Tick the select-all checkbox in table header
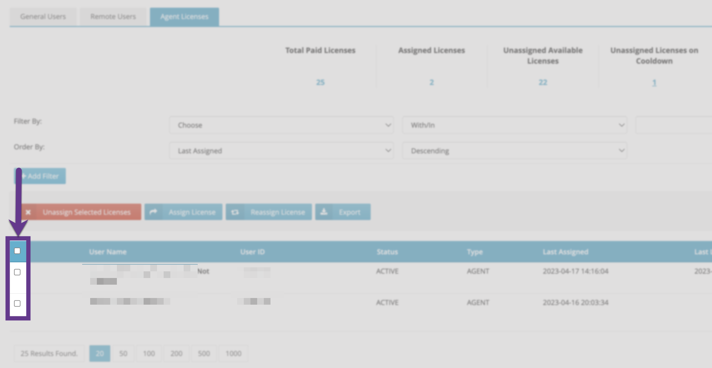Image resolution: width=712 pixels, height=368 pixels. point(17,251)
